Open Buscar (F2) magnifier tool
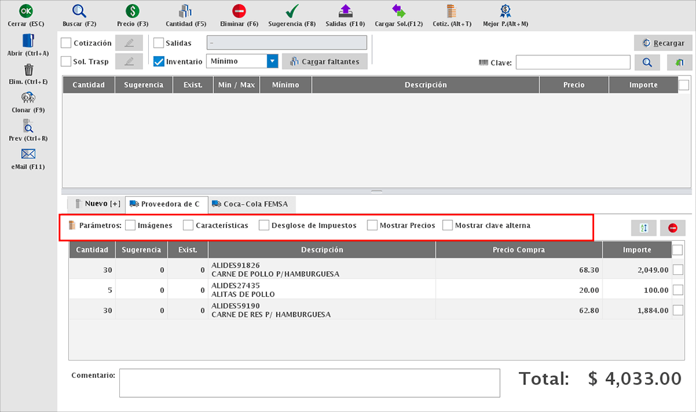Viewport: 696px width, 412px height. coord(79,11)
